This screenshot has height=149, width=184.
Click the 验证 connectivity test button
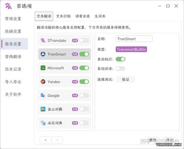click(x=125, y=79)
